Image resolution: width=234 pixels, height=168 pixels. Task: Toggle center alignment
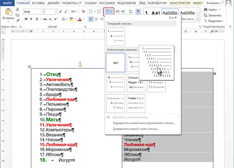pyautogui.click(x=96, y=19)
